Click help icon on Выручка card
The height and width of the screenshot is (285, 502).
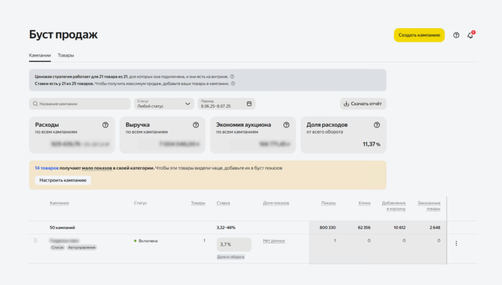pos(196,125)
